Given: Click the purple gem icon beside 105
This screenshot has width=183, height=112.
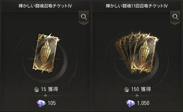Looking at the screenshot, I should pos(41,103).
